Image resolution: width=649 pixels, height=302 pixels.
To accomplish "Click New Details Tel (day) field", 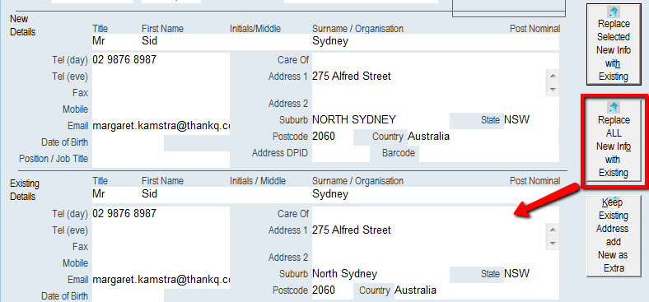I will coord(161,60).
